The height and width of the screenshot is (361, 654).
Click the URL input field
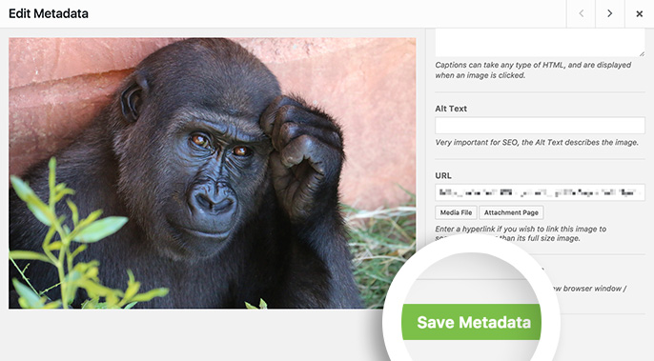pyautogui.click(x=540, y=192)
